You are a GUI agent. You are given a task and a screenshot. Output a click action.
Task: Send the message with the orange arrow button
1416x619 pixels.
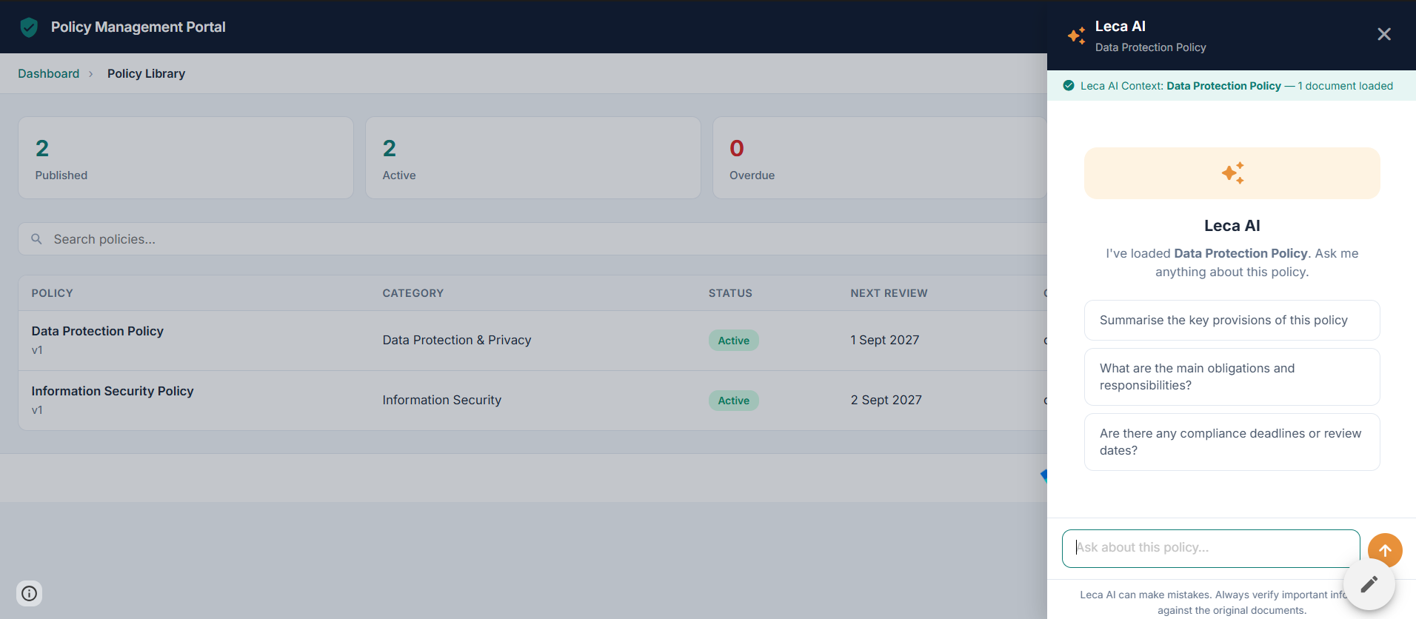coord(1385,550)
